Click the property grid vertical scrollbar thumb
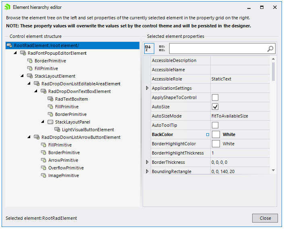Image resolution: width=284 pixels, height=229 pixels. click(x=273, y=72)
